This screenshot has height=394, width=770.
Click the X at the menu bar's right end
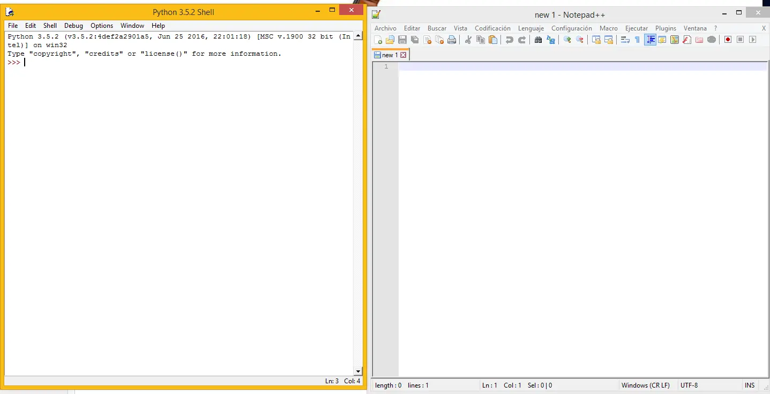[764, 28]
